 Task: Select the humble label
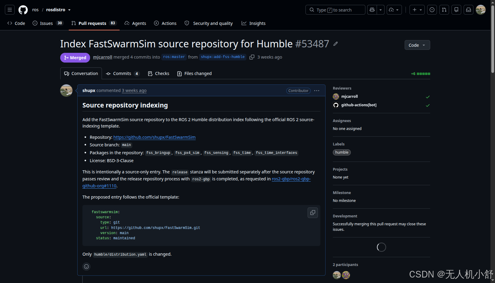click(342, 152)
